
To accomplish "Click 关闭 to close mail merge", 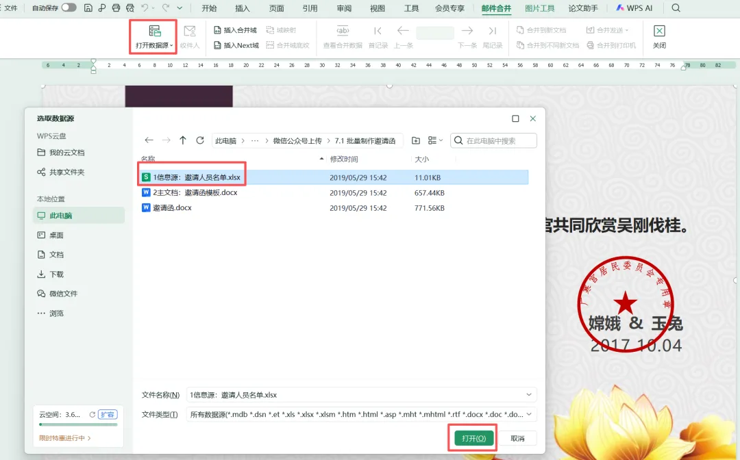I will 659,37.
